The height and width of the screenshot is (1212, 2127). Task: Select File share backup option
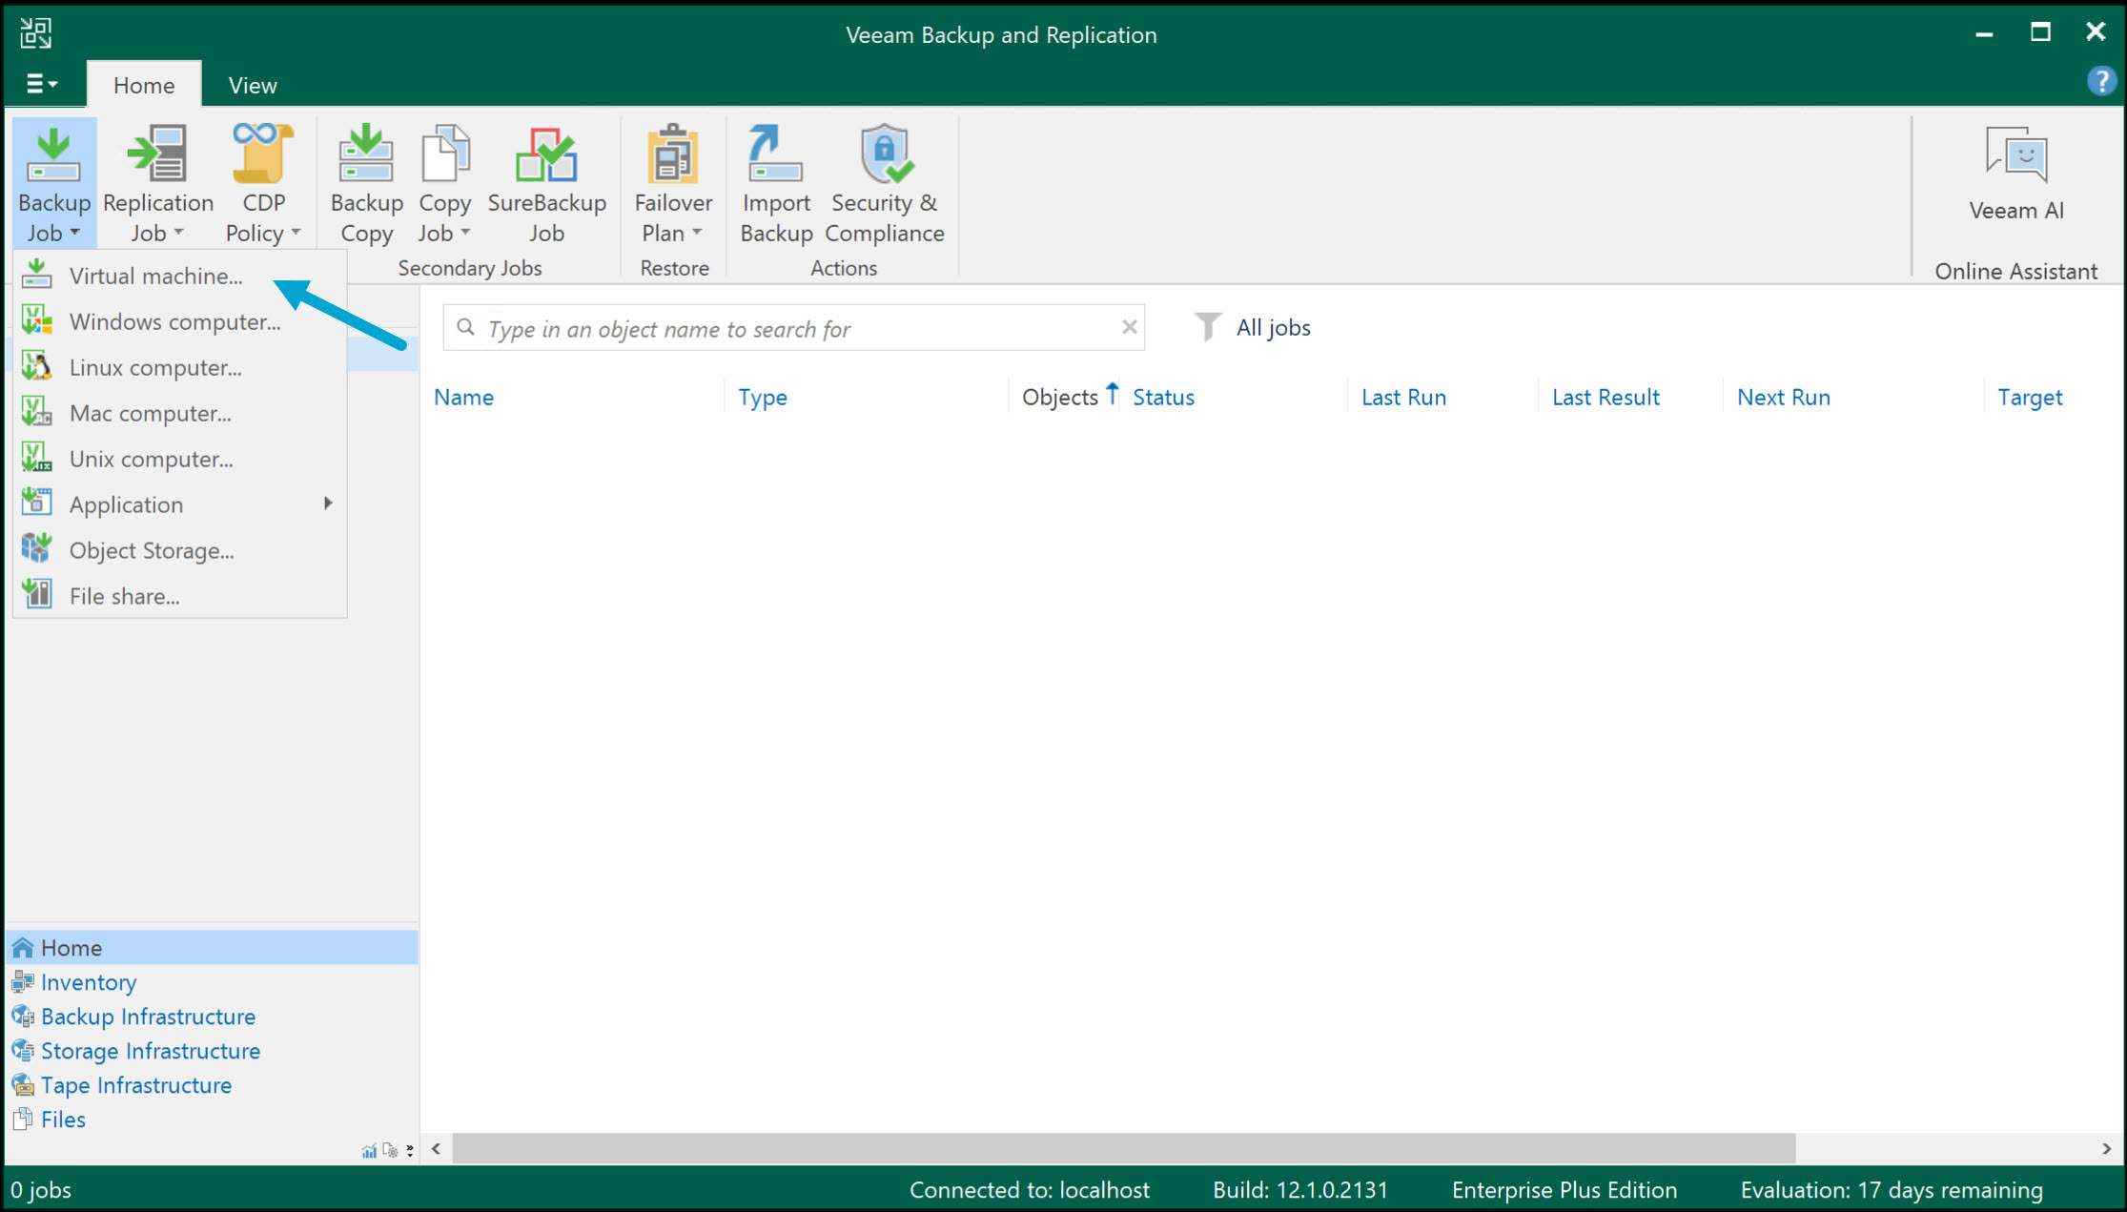pos(123,595)
